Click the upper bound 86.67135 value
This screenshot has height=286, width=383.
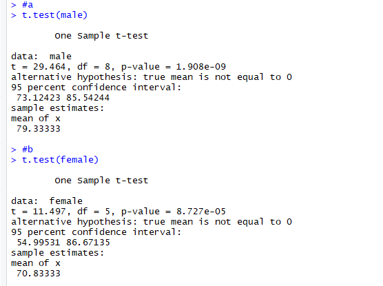tap(88, 243)
